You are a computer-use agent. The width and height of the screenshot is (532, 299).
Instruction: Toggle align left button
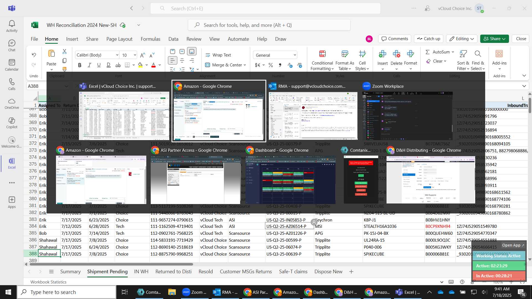point(172,60)
